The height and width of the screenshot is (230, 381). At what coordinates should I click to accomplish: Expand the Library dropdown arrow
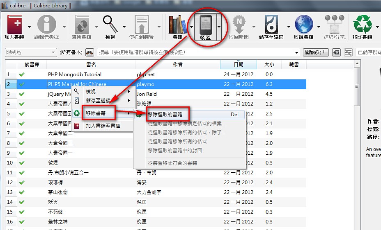191,27
